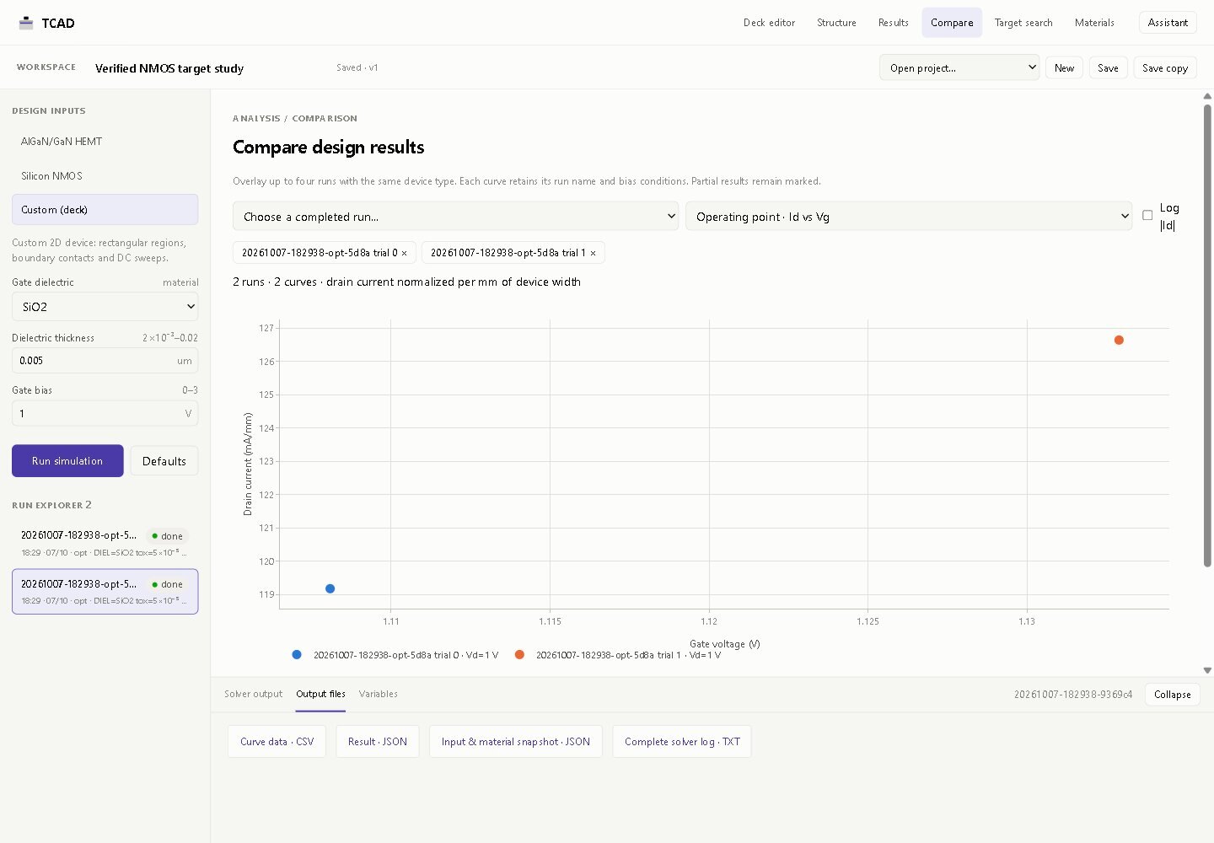Open the Assistant panel
The width and height of the screenshot is (1214, 843).
1168,23
